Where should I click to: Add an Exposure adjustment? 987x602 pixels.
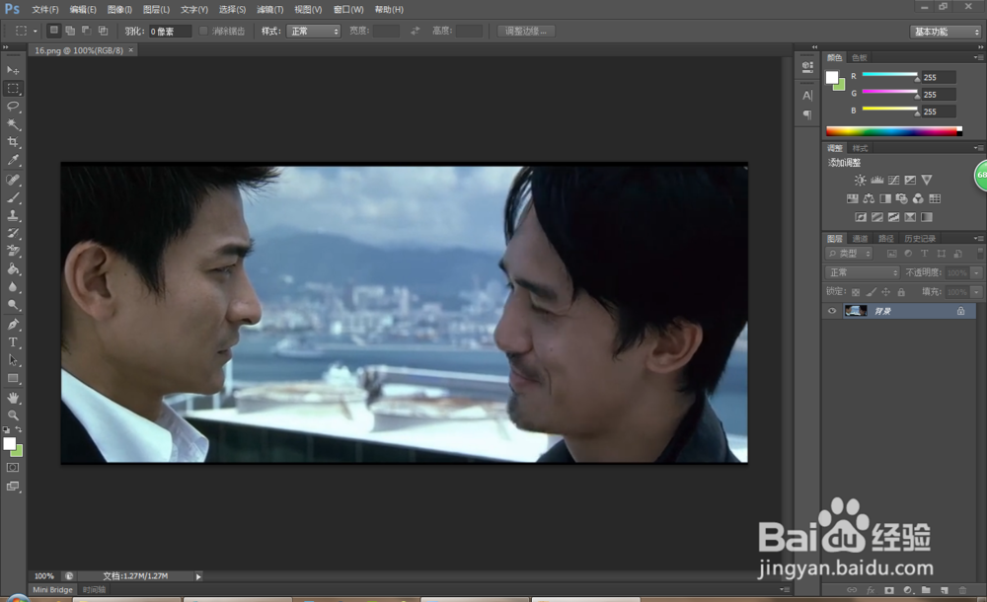(910, 180)
